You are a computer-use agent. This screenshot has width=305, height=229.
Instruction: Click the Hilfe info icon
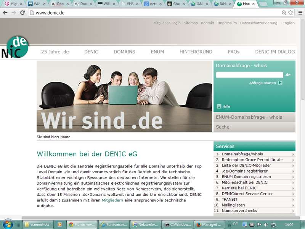pos(219,106)
